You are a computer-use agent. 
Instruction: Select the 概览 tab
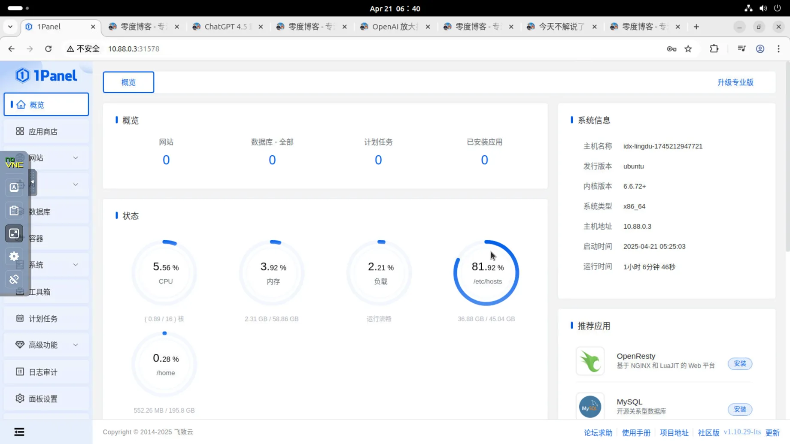tap(128, 82)
